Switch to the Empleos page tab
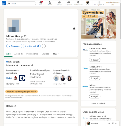121x126 pixels. coord(45,54)
